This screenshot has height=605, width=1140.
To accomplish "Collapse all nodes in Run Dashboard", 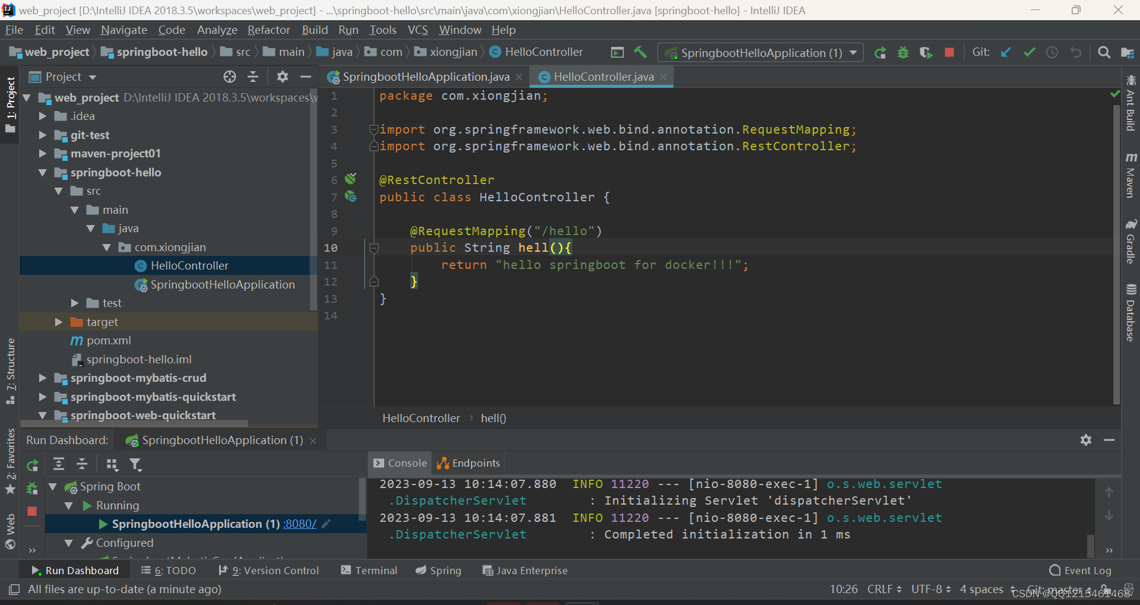I will pos(82,464).
